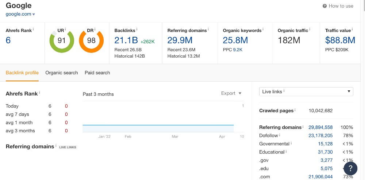Click the info icon beside Crawled pages
Screen dimensions: 365x180
tap(295, 110)
